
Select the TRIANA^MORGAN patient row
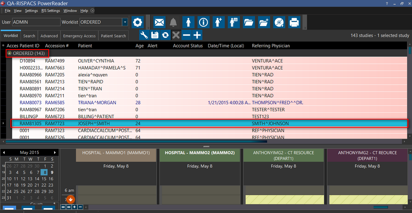coord(97,103)
